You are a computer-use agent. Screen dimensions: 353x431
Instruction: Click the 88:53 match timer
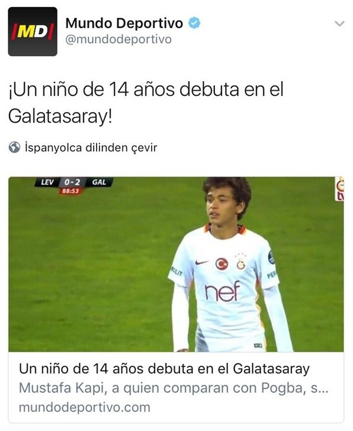click(70, 191)
